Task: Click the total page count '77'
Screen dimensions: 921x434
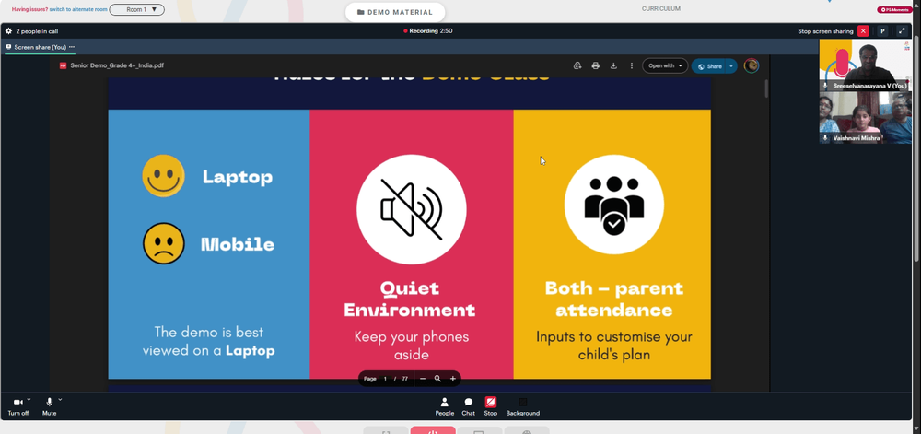Action: pos(404,379)
